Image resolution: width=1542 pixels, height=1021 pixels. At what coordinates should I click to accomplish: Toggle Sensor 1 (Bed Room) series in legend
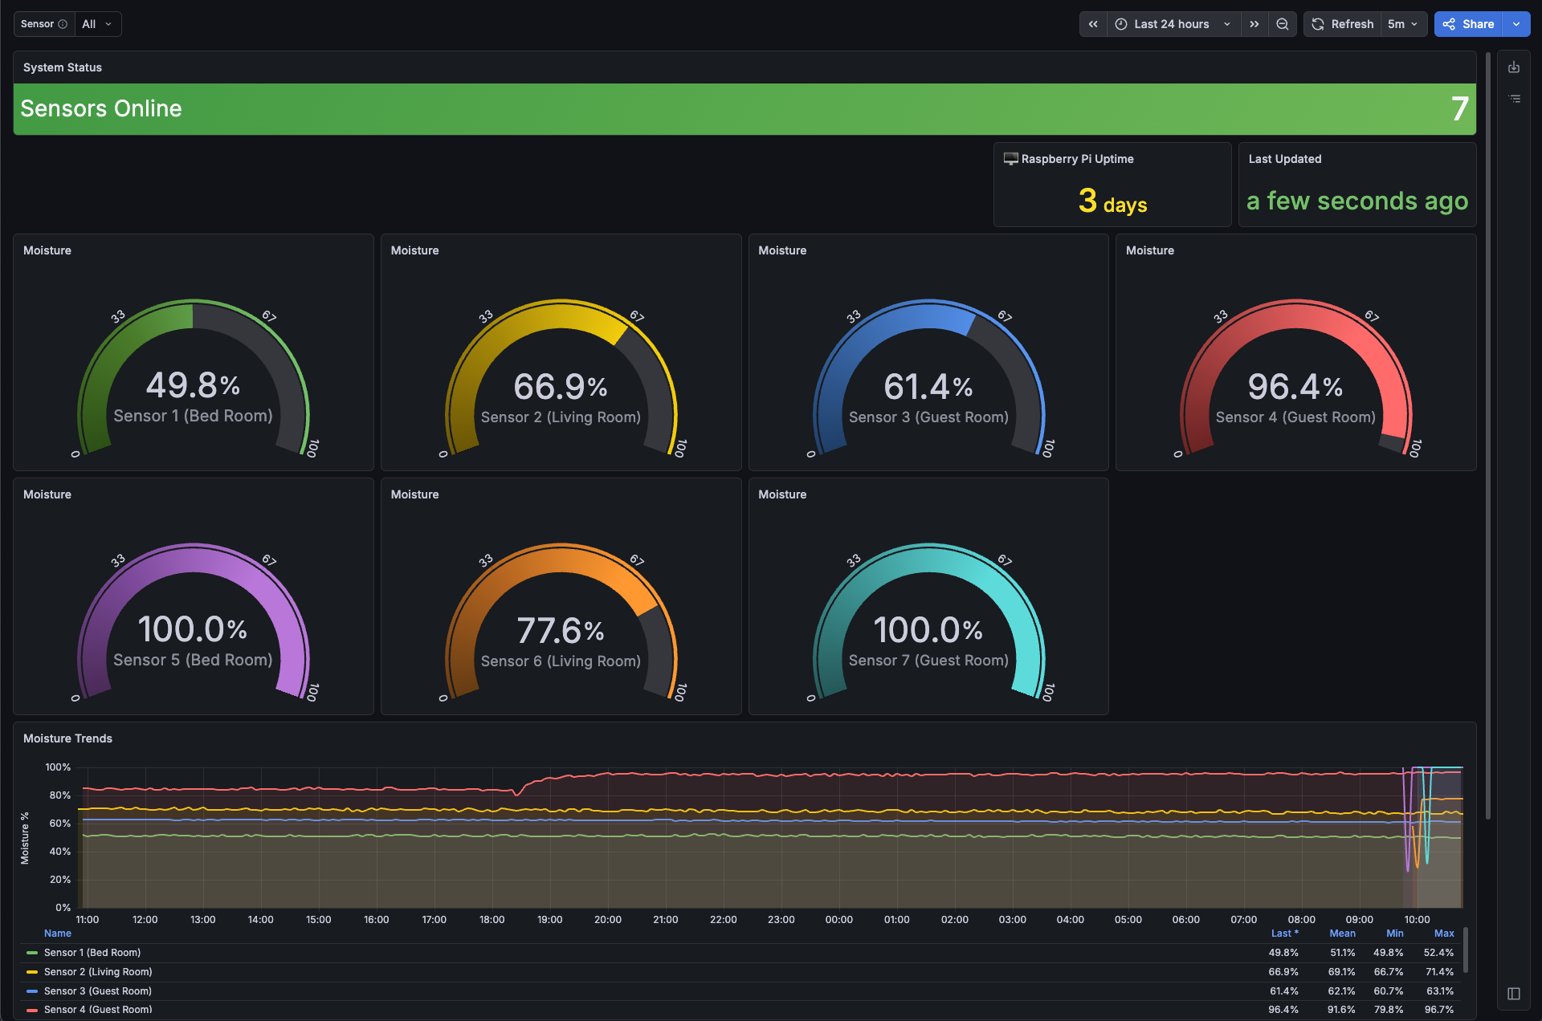tap(92, 953)
